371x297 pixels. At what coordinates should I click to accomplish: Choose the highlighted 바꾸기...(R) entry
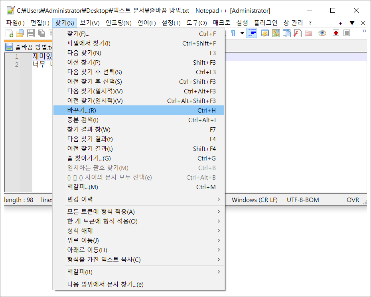[139, 110]
